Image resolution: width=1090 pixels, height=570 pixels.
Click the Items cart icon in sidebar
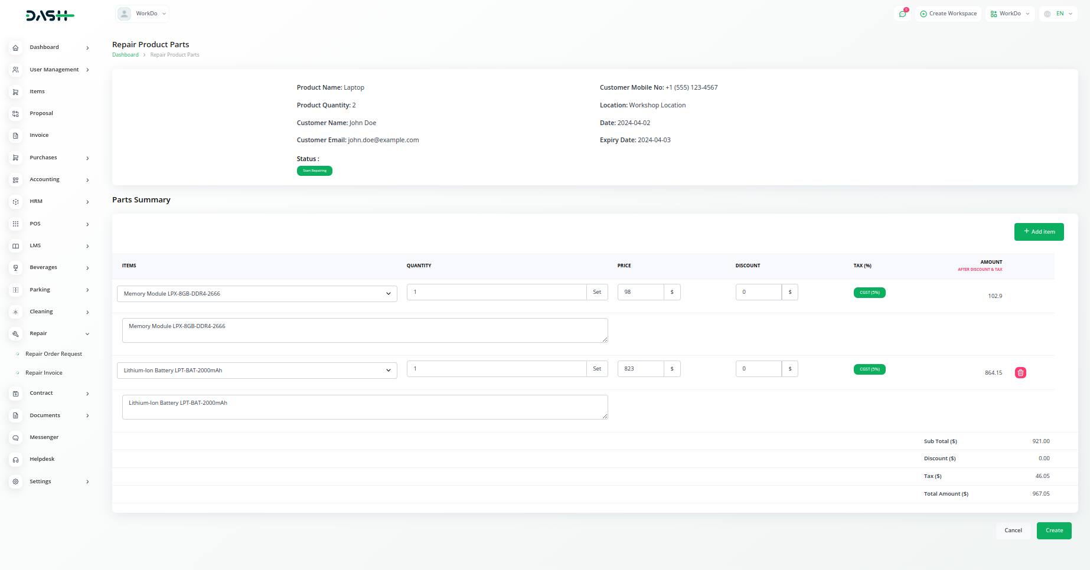coord(16,92)
